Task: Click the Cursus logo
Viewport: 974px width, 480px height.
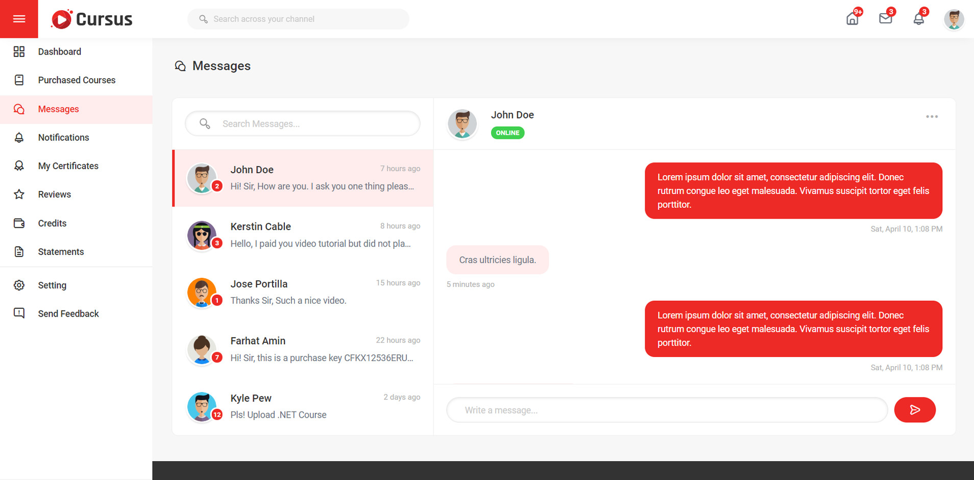Action: pyautogui.click(x=92, y=19)
